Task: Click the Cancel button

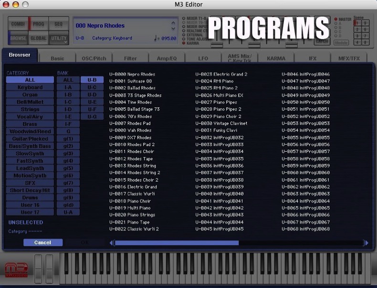Action: [43, 242]
